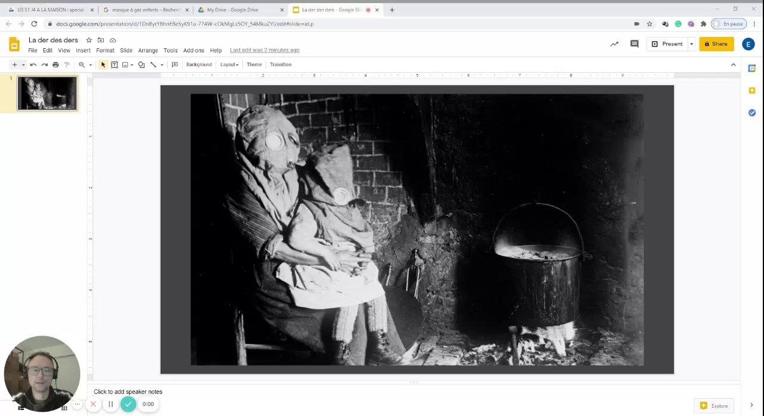Switch to My Drive browser tab
This screenshot has height=416, width=764.
pos(241,10)
